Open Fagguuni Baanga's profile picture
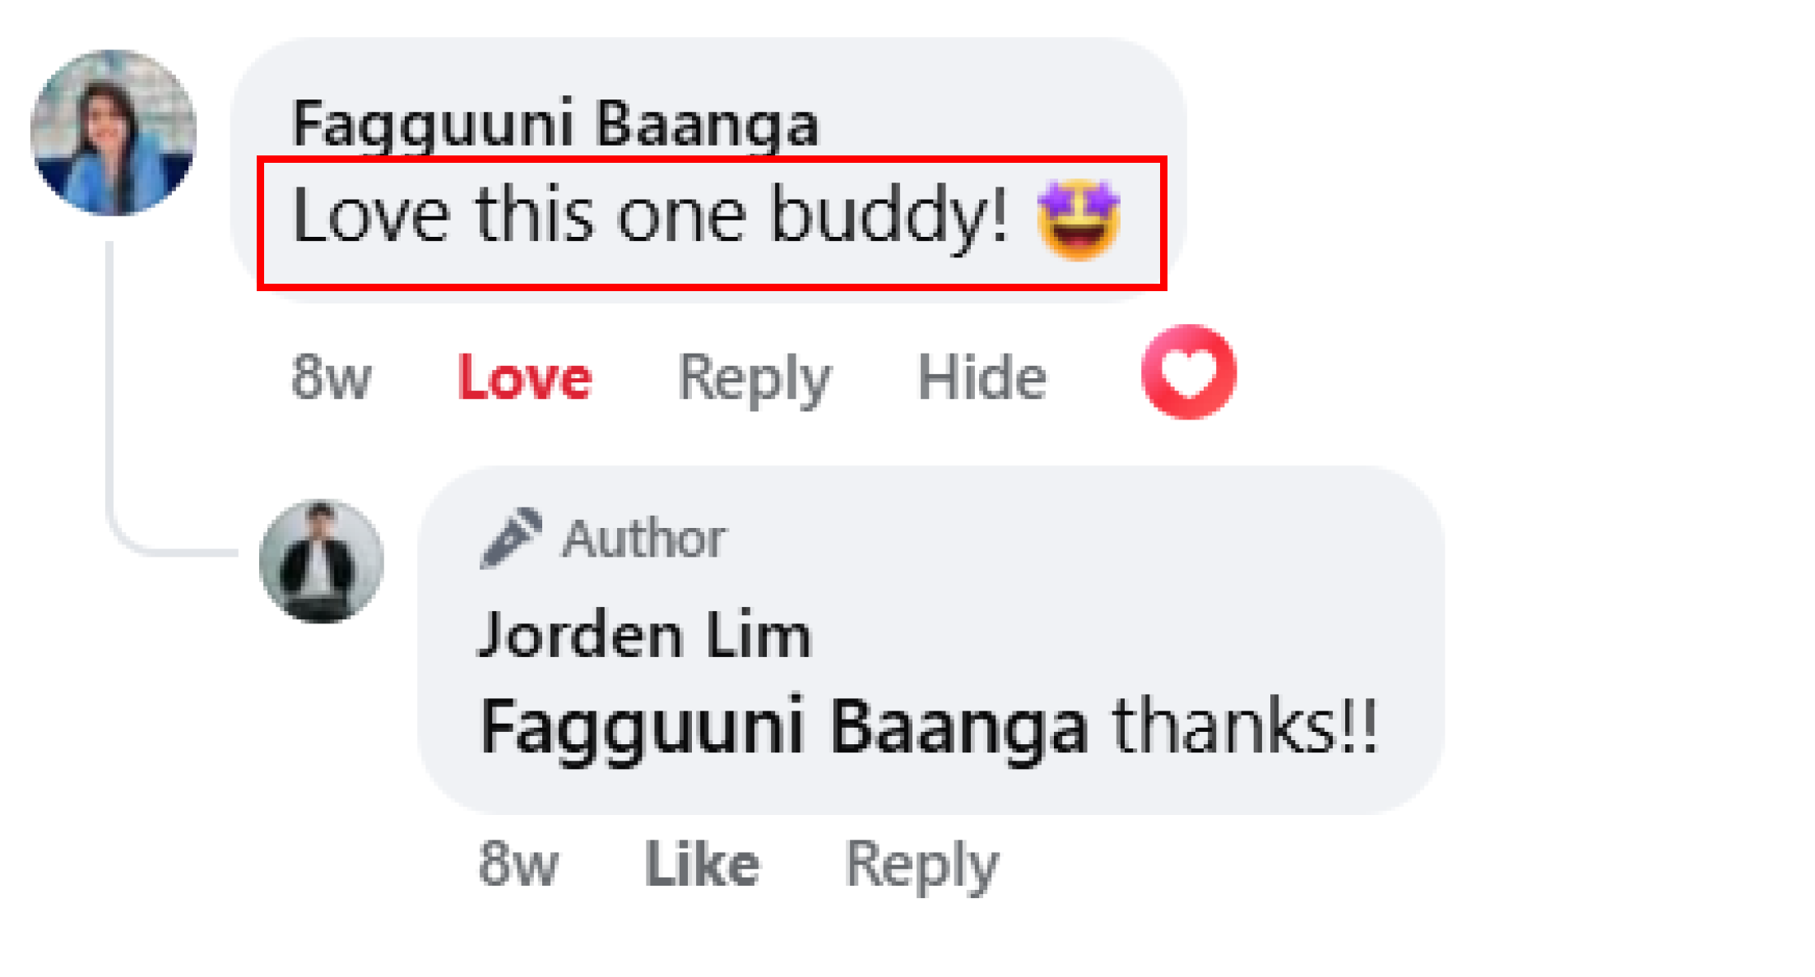1815x977 pixels. click(x=114, y=133)
